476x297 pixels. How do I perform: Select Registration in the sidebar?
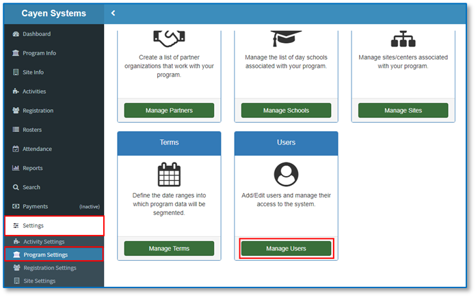point(54,111)
